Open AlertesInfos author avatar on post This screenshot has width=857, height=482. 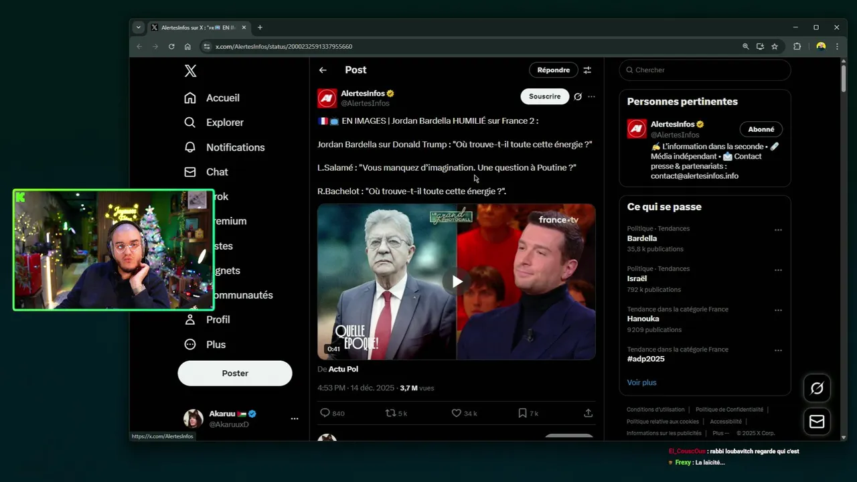click(327, 98)
